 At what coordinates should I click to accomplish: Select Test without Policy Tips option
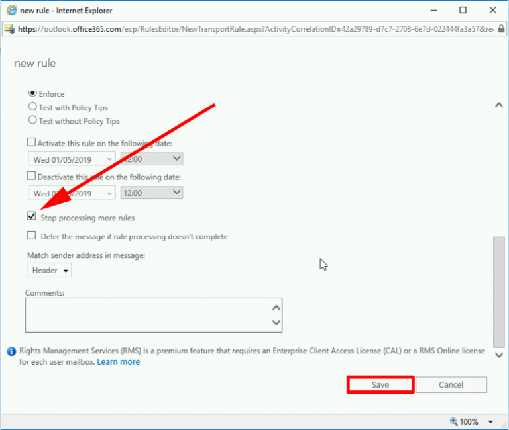point(32,121)
